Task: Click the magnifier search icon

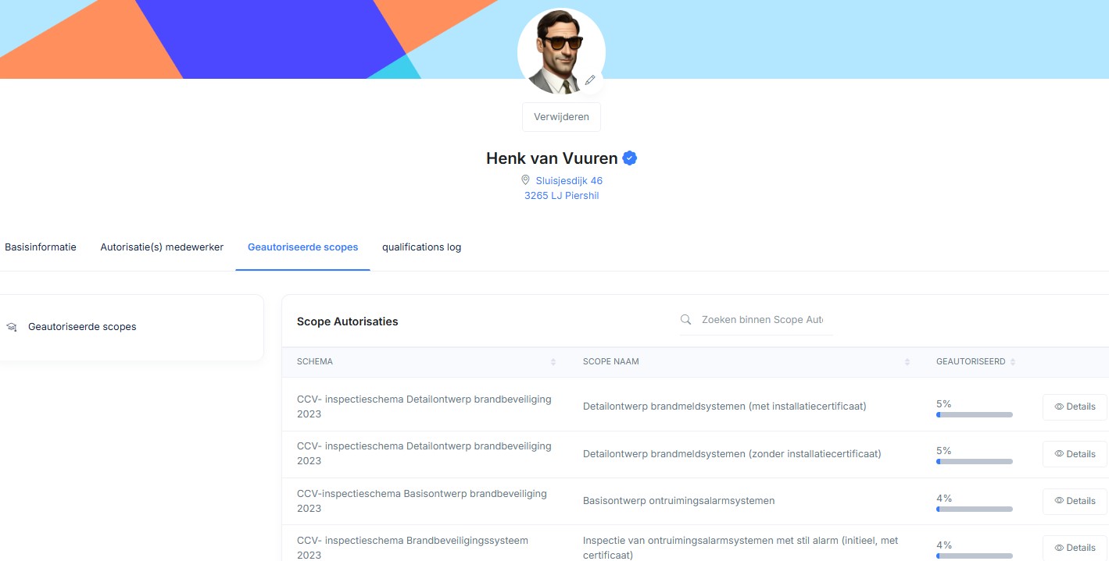Action: click(x=686, y=320)
